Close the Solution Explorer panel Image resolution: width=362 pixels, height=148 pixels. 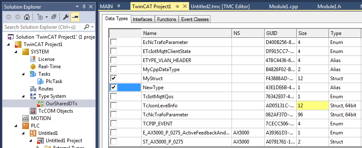tap(91, 7)
